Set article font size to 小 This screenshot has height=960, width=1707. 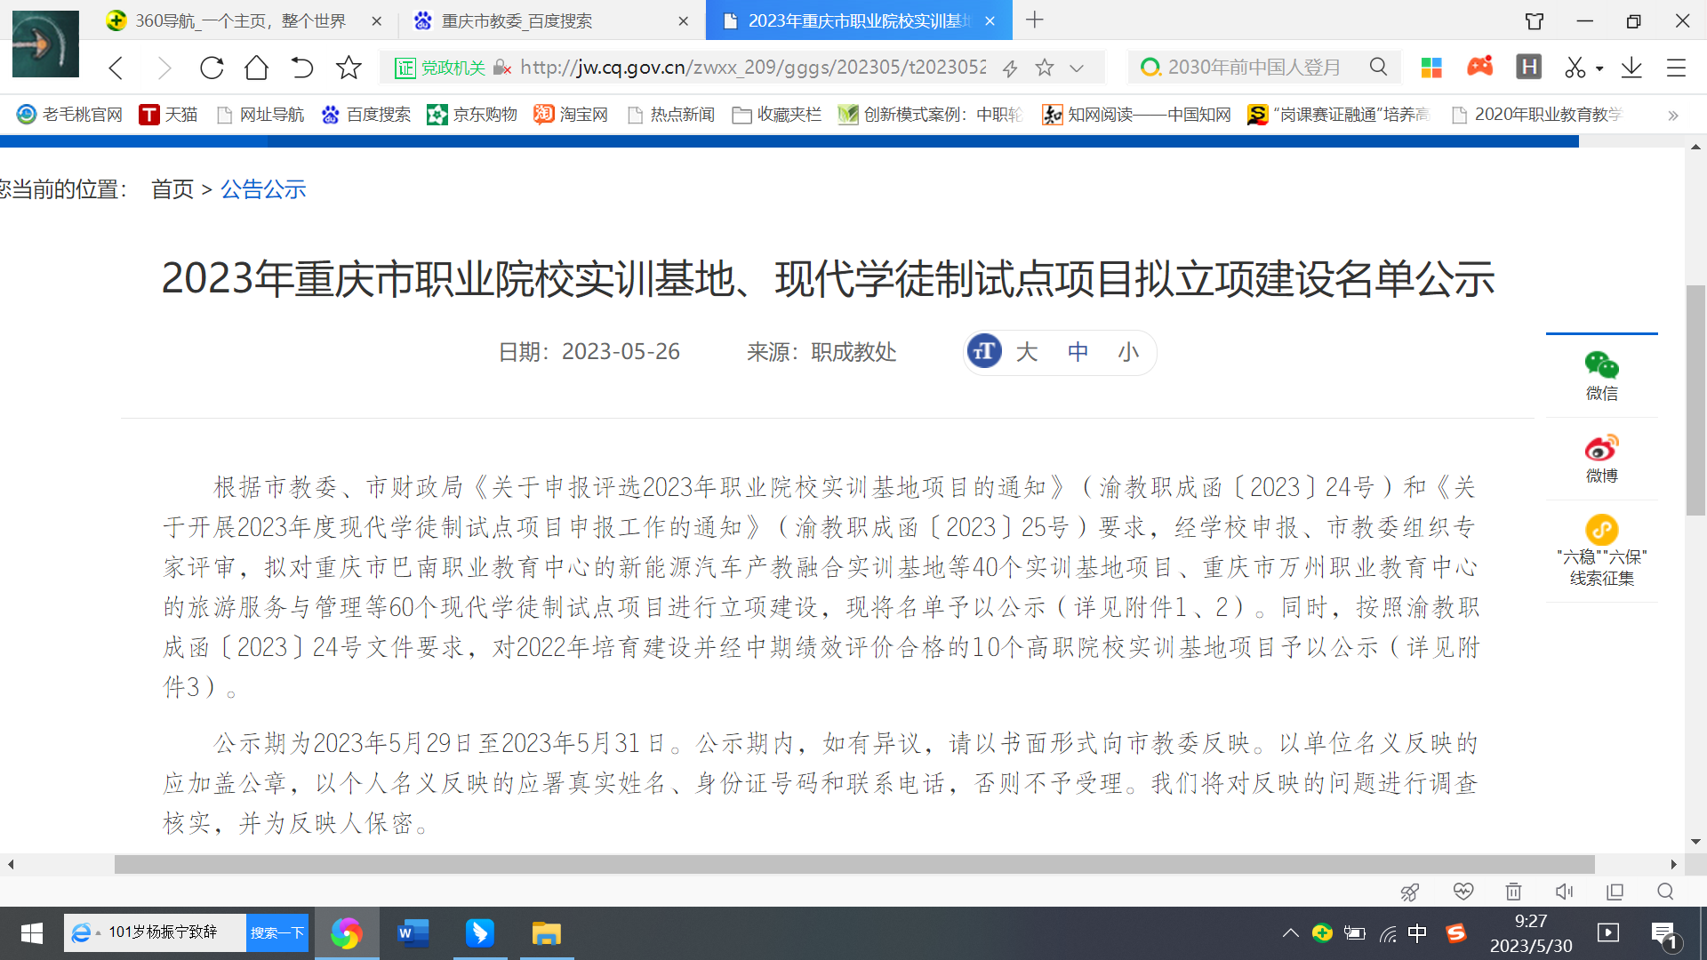click(1128, 352)
